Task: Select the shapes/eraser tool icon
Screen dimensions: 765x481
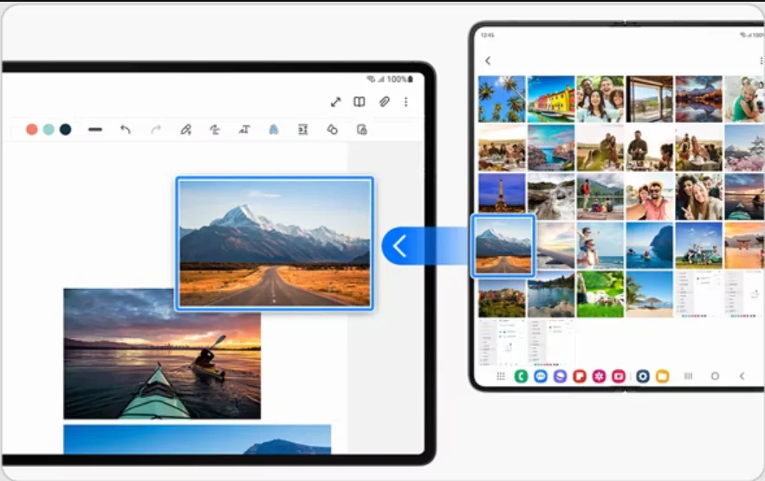Action: (x=332, y=130)
